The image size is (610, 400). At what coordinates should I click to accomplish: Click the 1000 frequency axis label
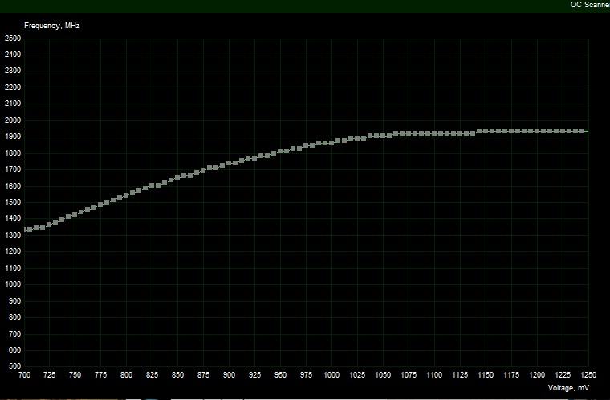[x=13, y=284]
